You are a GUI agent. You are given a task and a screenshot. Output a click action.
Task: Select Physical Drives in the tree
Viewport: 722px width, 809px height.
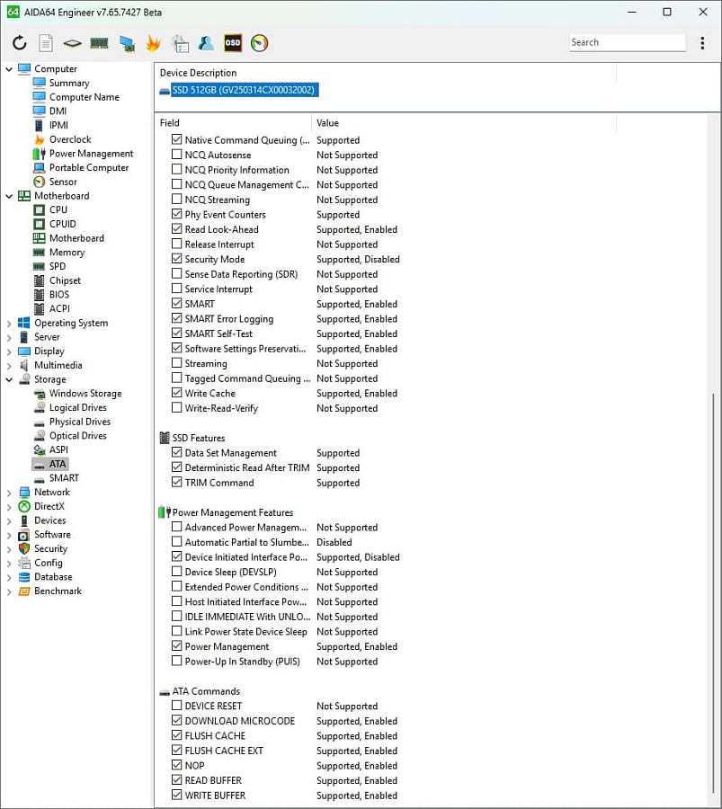pyautogui.click(x=80, y=422)
